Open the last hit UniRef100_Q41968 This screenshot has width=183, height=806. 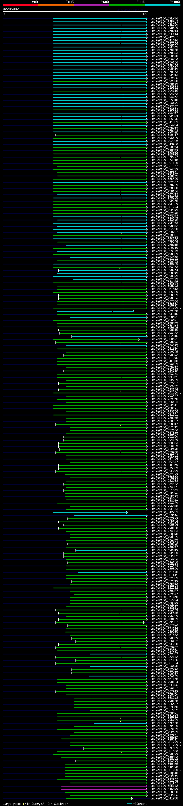[164, 799]
